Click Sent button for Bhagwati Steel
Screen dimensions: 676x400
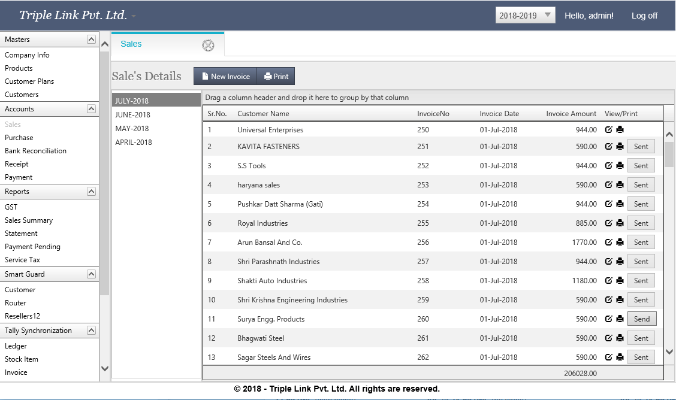point(641,338)
